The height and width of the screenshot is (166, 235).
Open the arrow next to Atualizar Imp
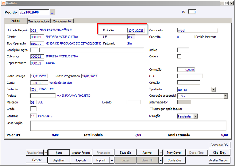[x=46, y=153]
